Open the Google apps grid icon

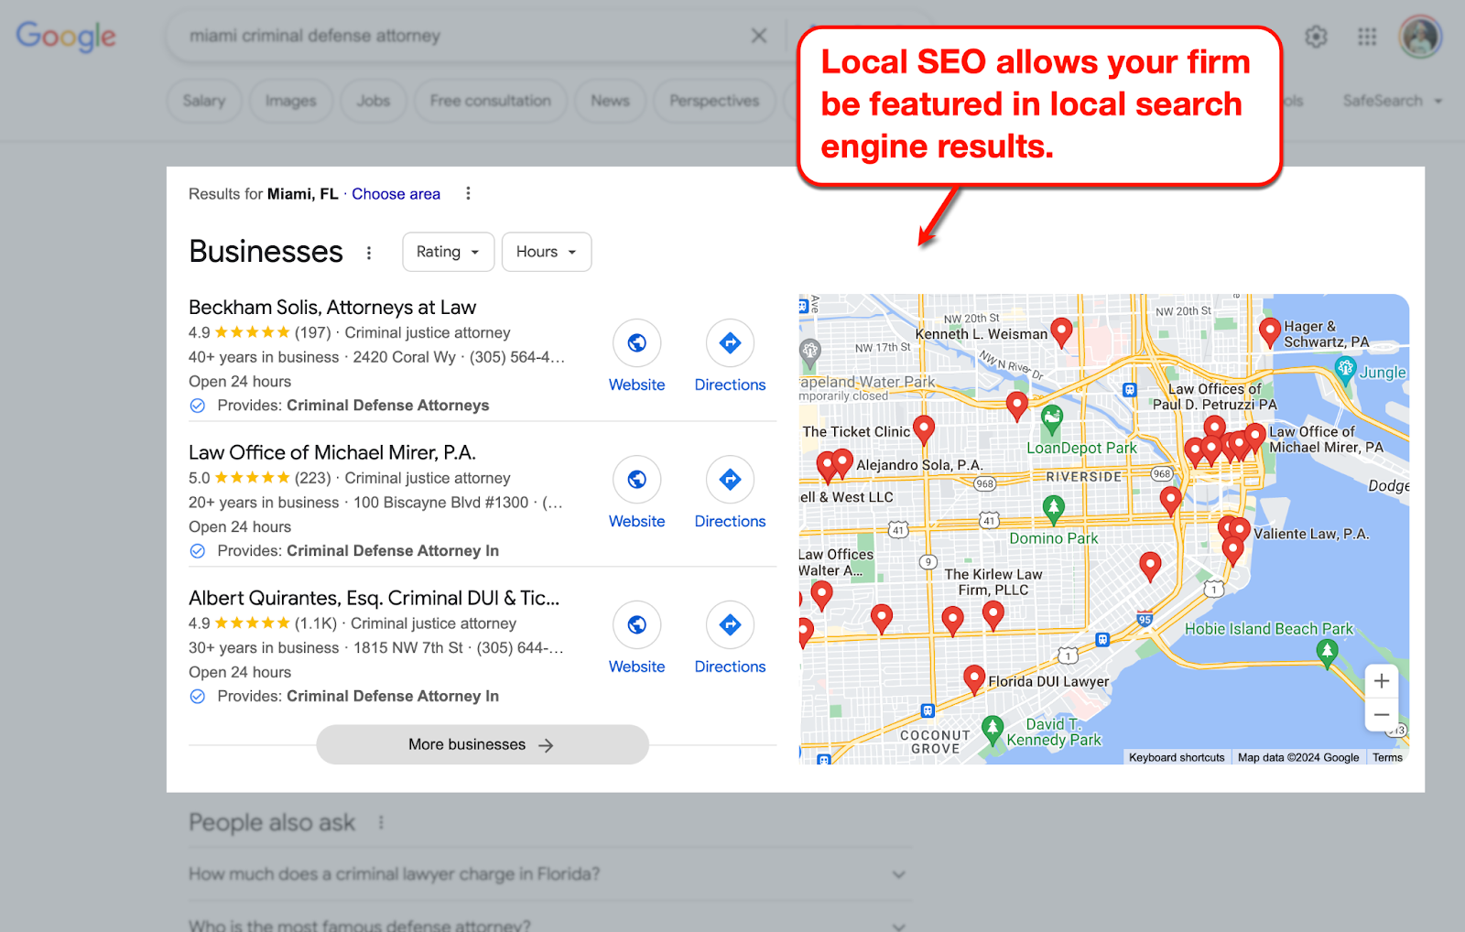[1367, 37]
